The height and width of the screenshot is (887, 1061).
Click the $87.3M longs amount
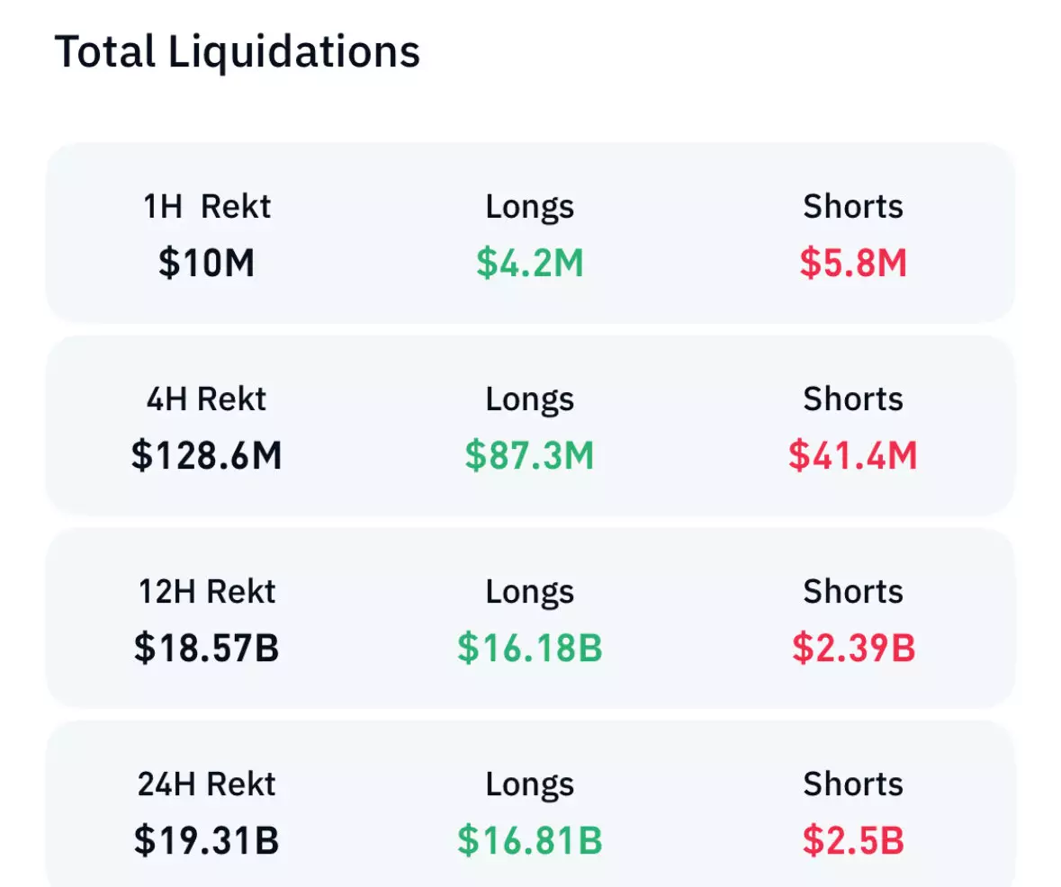pyautogui.click(x=530, y=456)
